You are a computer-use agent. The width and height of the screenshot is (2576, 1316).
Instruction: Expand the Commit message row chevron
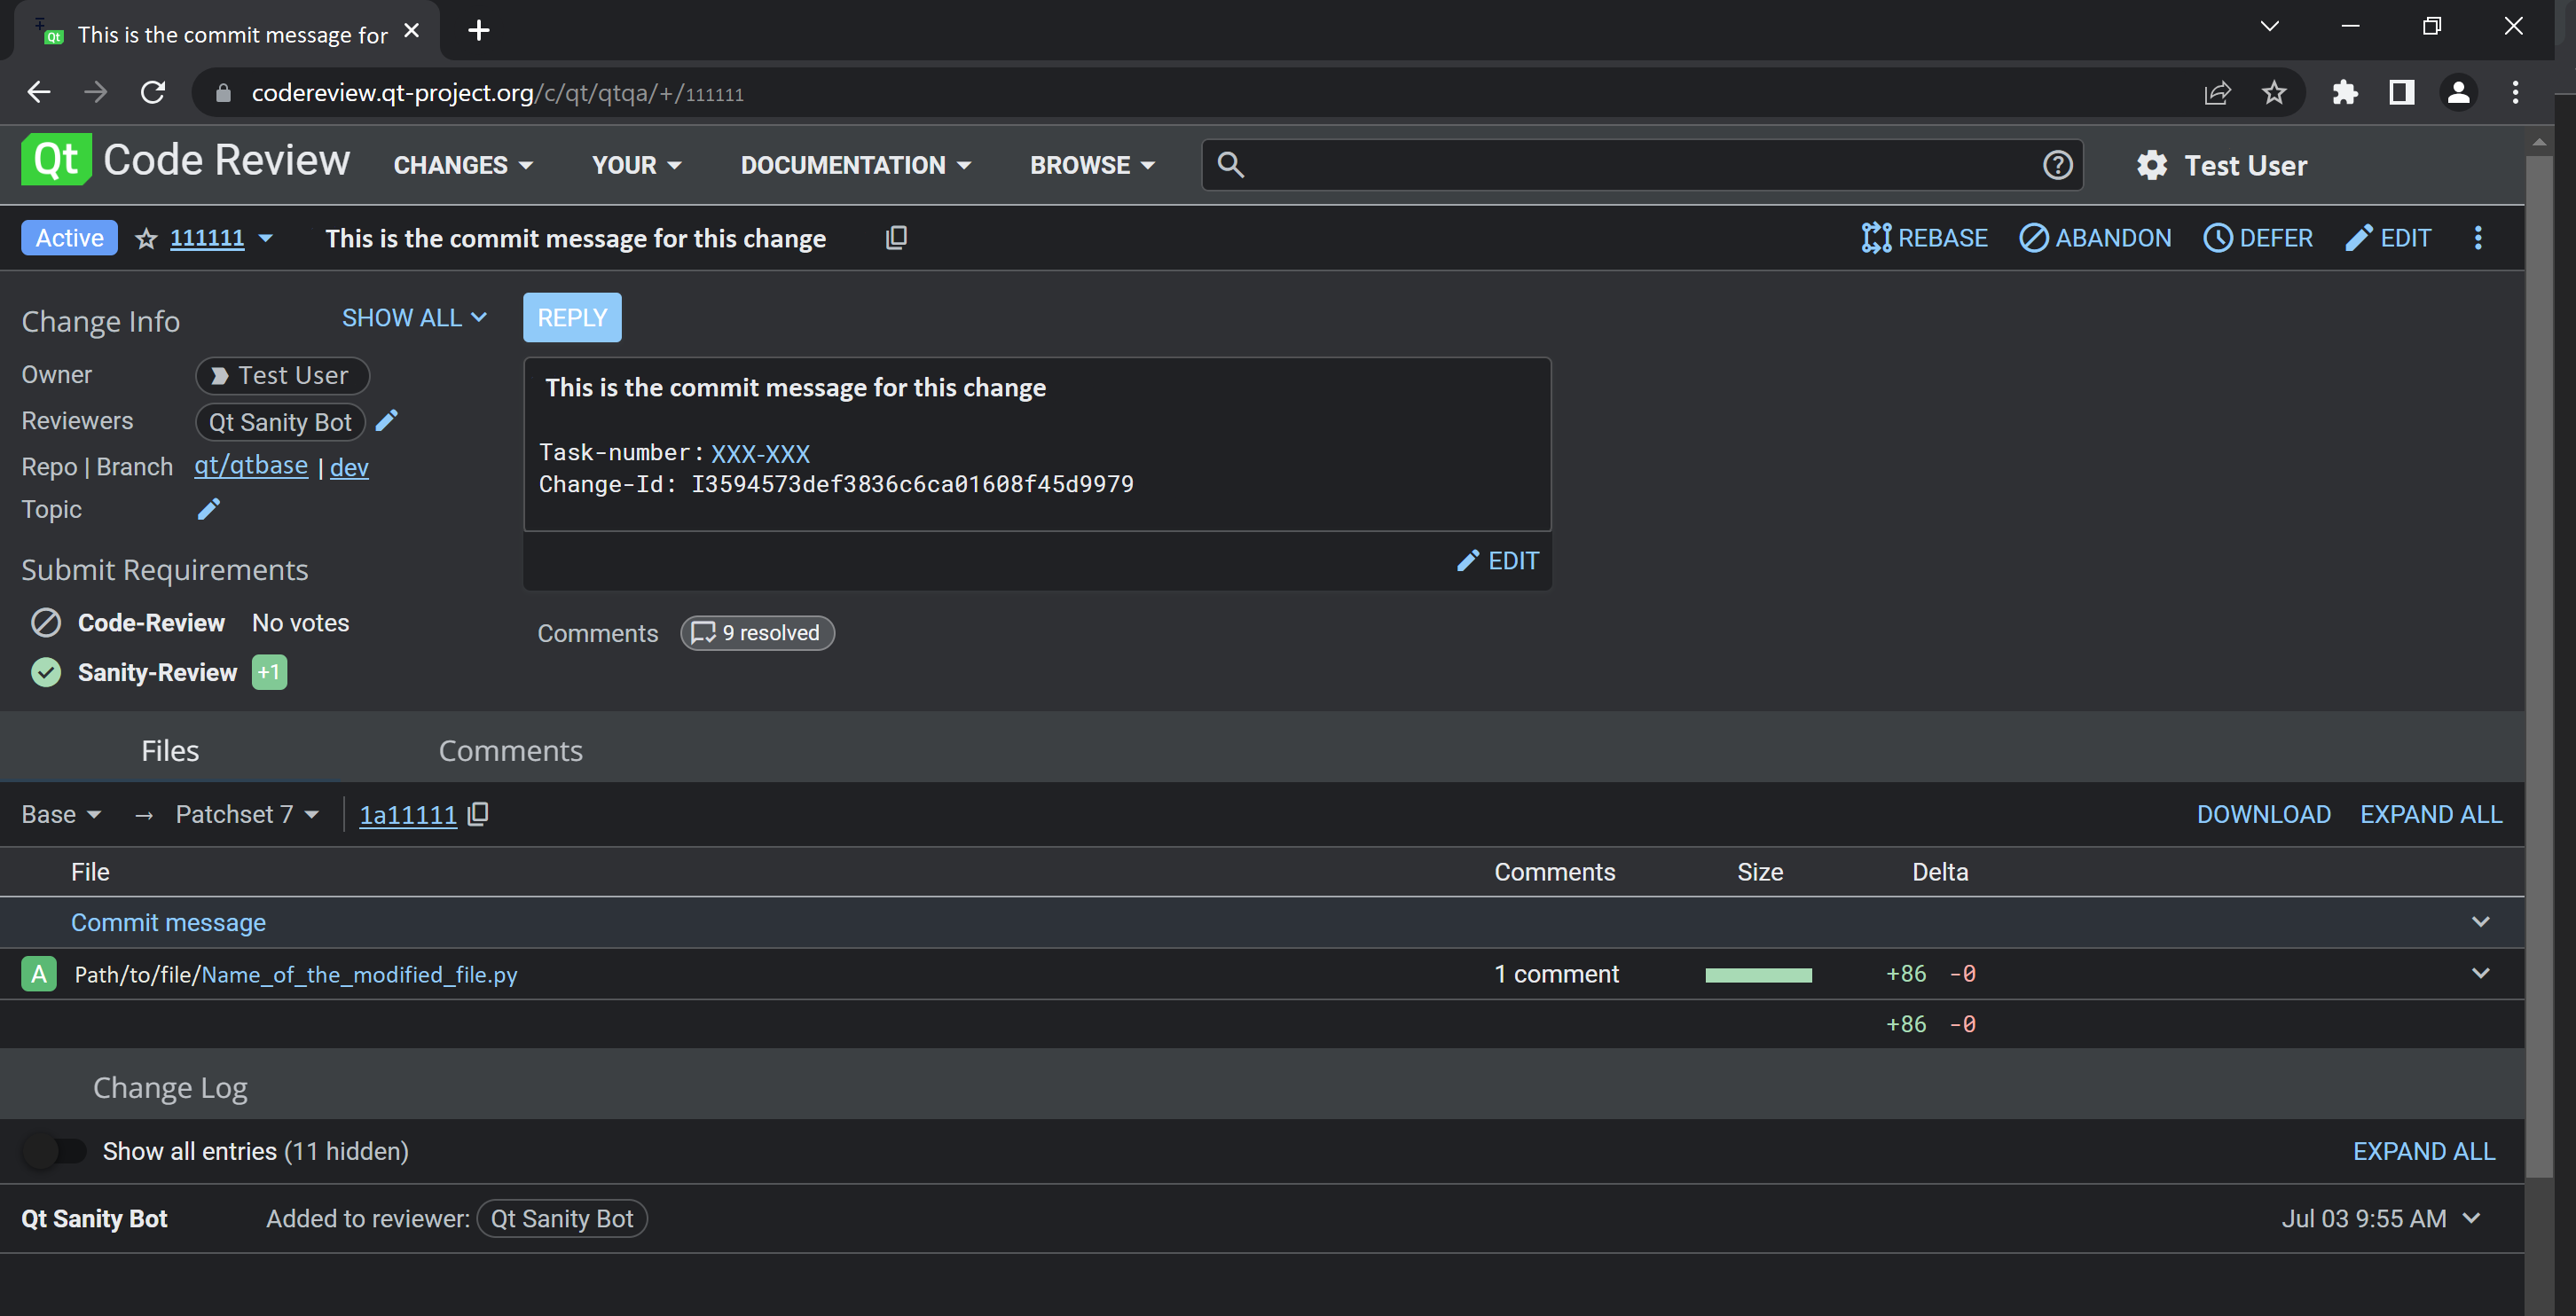2481,921
